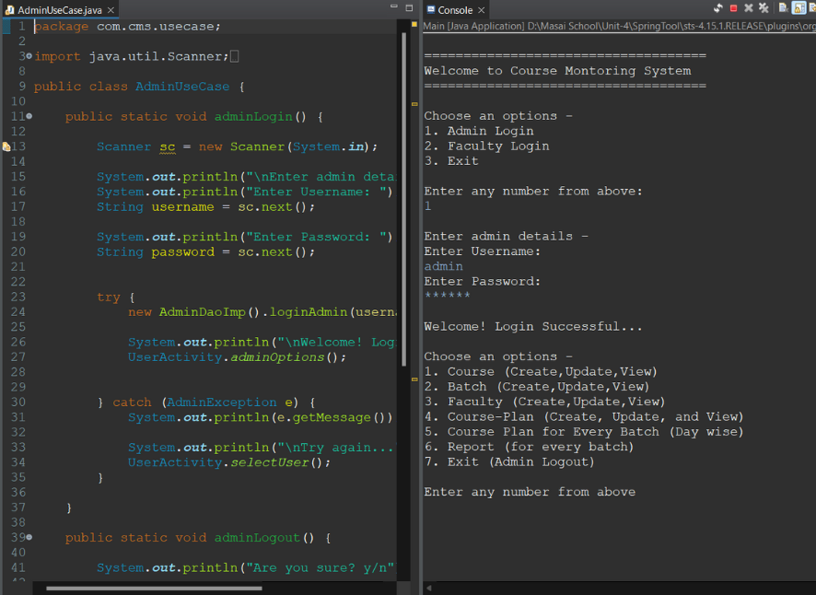This screenshot has height=595, width=816.
Task: Click the Console scroll-left arrow
Action: click(429, 589)
